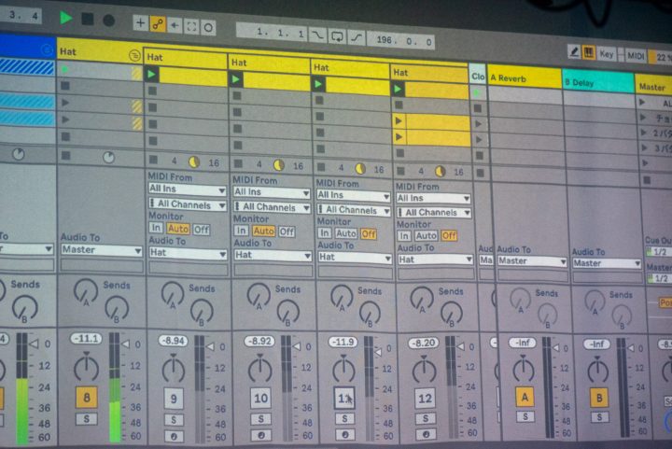Set track 11 Monitor to Off
The image size is (672, 449).
[368, 234]
